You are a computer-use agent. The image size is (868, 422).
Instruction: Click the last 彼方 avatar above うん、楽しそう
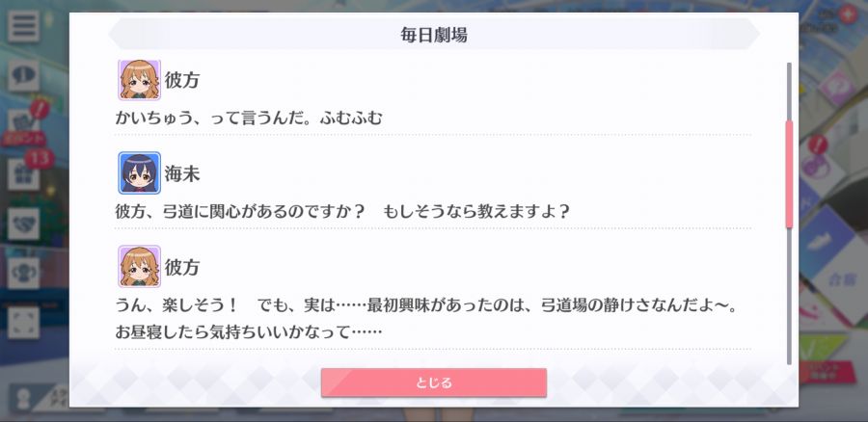(140, 267)
